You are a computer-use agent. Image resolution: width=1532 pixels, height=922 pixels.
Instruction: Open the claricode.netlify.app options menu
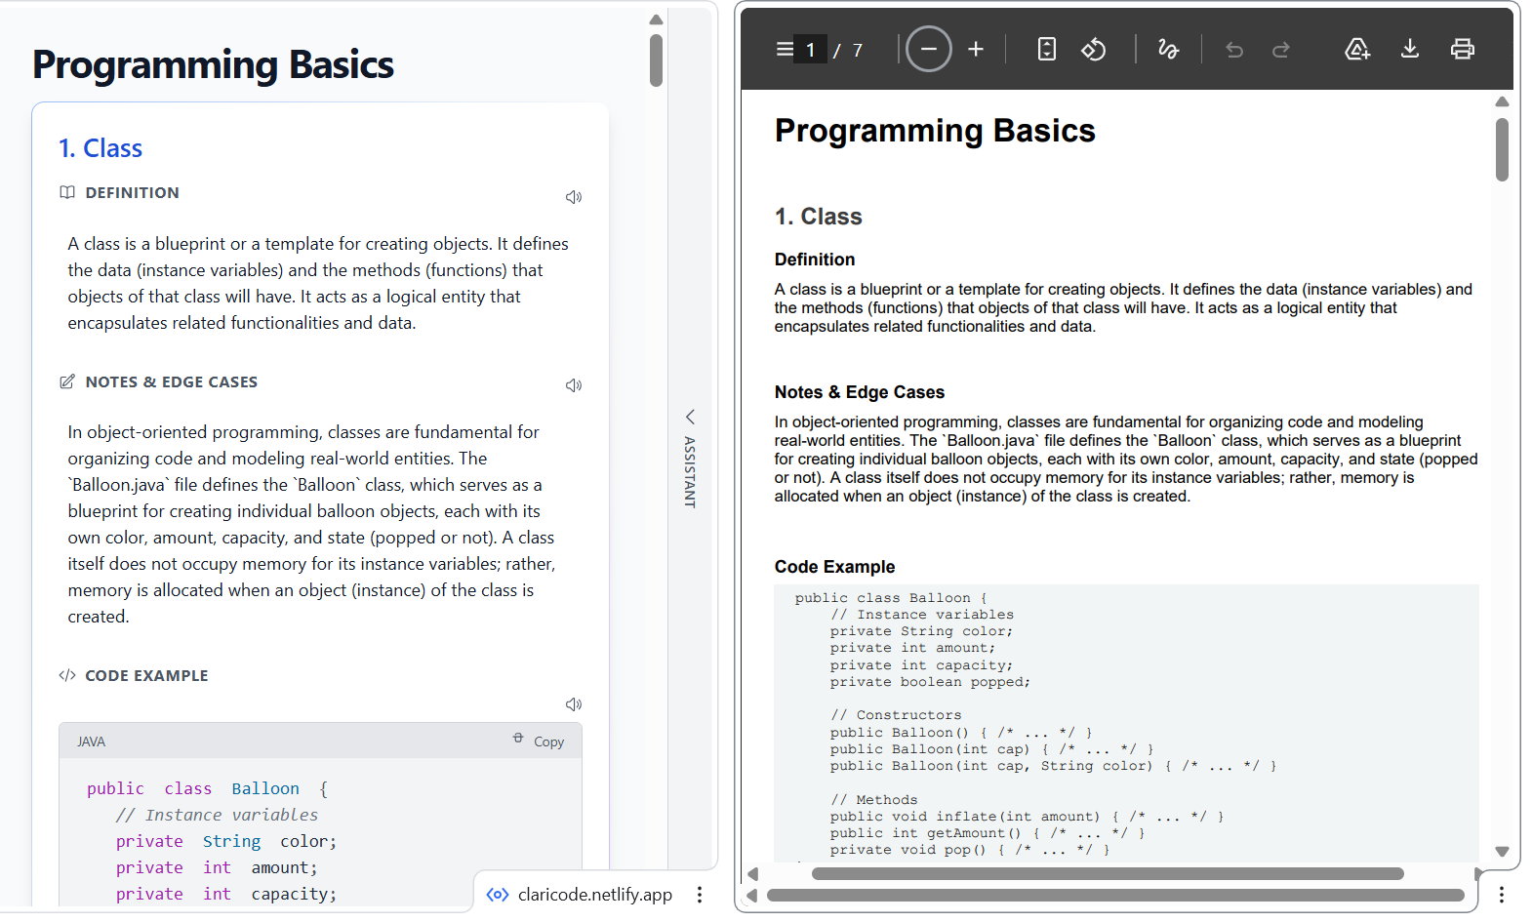pos(700,895)
